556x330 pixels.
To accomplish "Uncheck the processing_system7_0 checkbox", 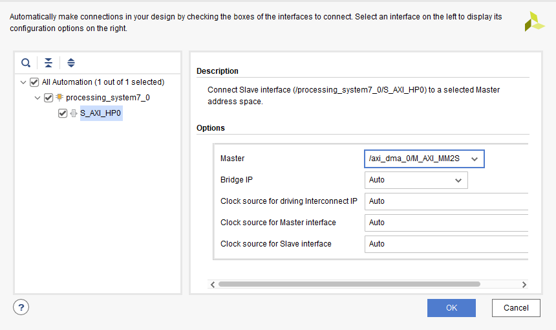I will (x=48, y=98).
